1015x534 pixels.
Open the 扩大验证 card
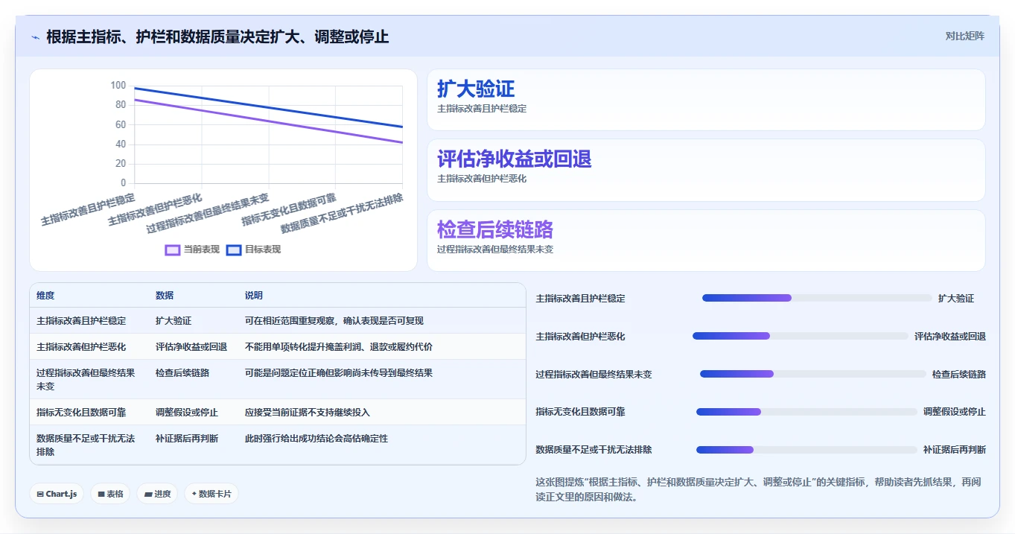pyautogui.click(x=705, y=100)
